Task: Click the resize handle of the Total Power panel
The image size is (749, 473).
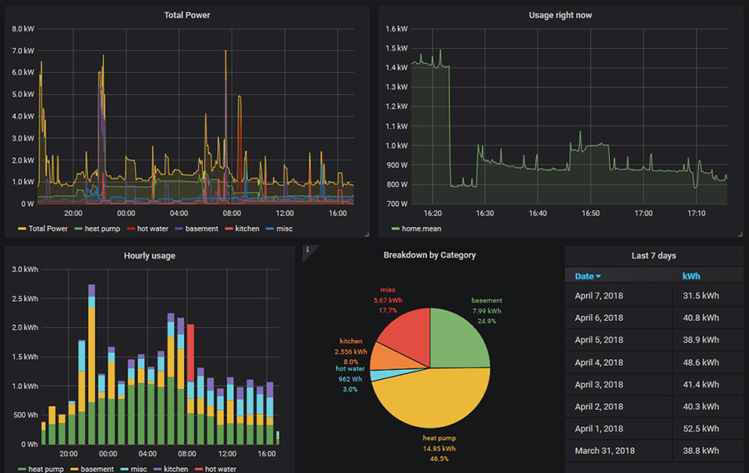Action: click(x=366, y=234)
